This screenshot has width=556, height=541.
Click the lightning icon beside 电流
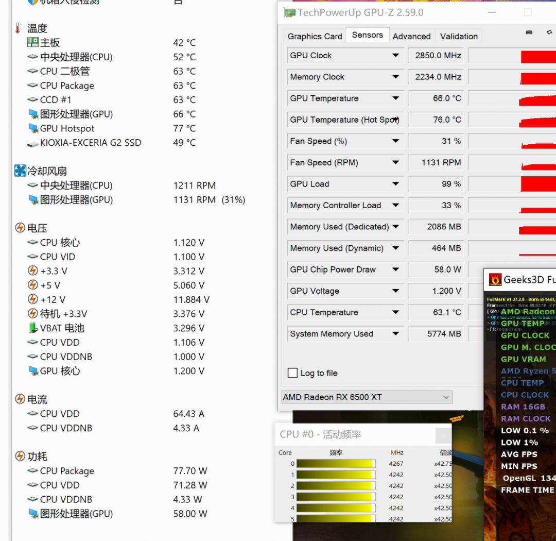pos(20,399)
